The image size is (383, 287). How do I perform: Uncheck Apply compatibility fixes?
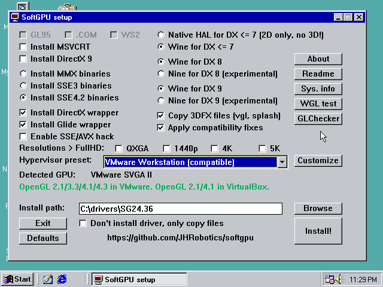(160, 127)
